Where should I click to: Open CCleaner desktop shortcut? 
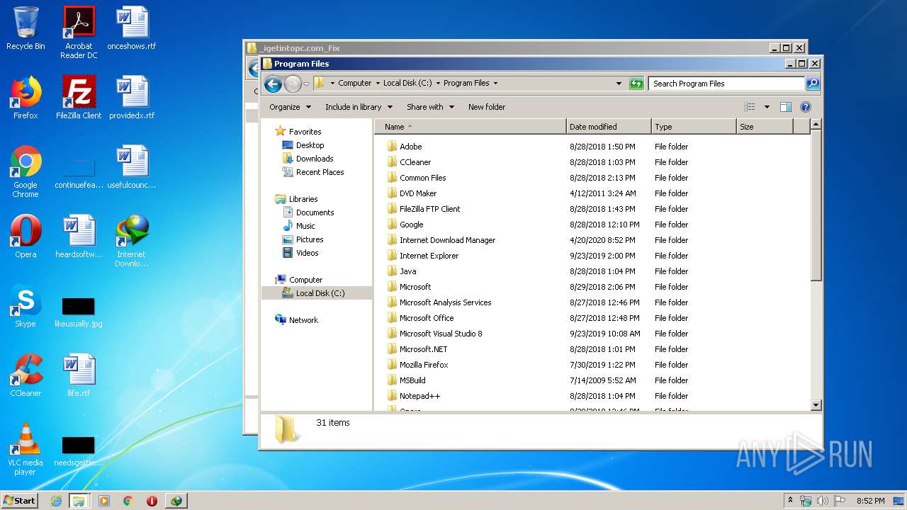(26, 376)
